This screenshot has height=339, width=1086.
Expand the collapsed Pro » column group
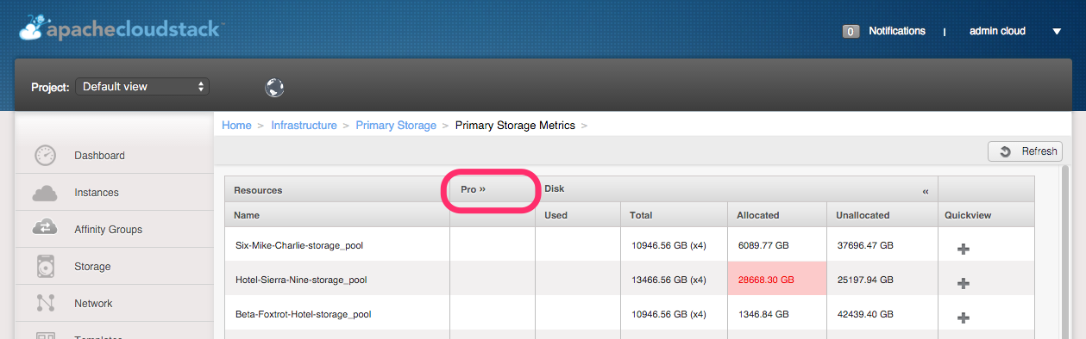(x=474, y=189)
